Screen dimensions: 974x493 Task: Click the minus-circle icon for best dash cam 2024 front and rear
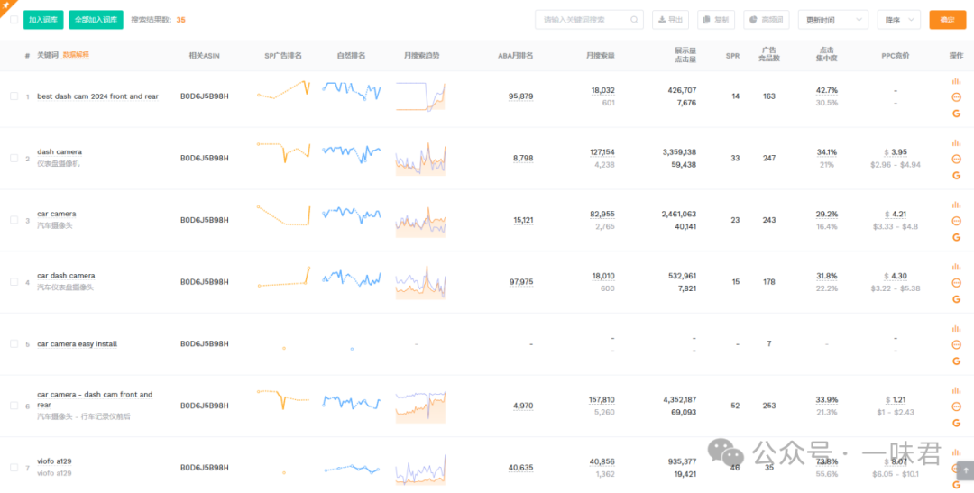click(956, 96)
